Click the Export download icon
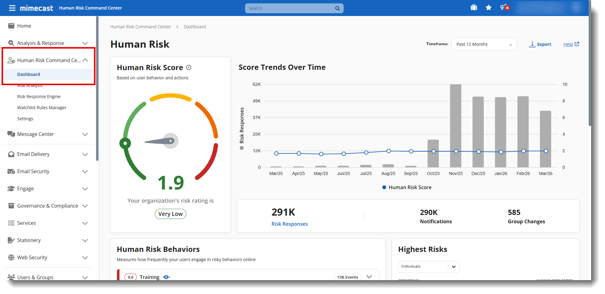 [x=532, y=44]
